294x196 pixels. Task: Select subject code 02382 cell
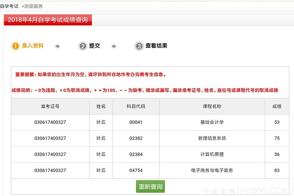tap(136, 138)
